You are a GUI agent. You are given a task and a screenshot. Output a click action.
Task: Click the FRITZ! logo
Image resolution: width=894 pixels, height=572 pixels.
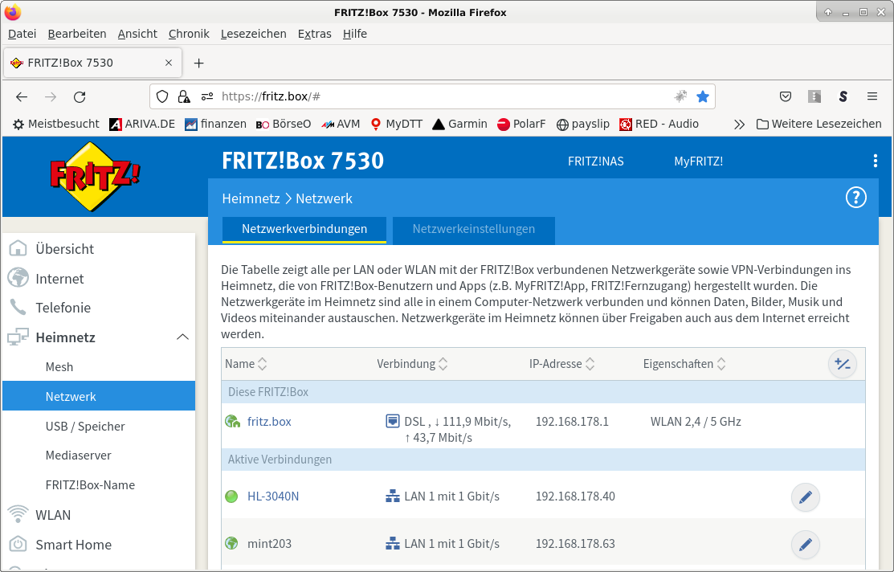(96, 176)
